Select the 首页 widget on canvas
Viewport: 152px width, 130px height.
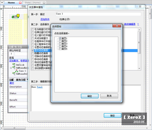(x=15, y=17)
